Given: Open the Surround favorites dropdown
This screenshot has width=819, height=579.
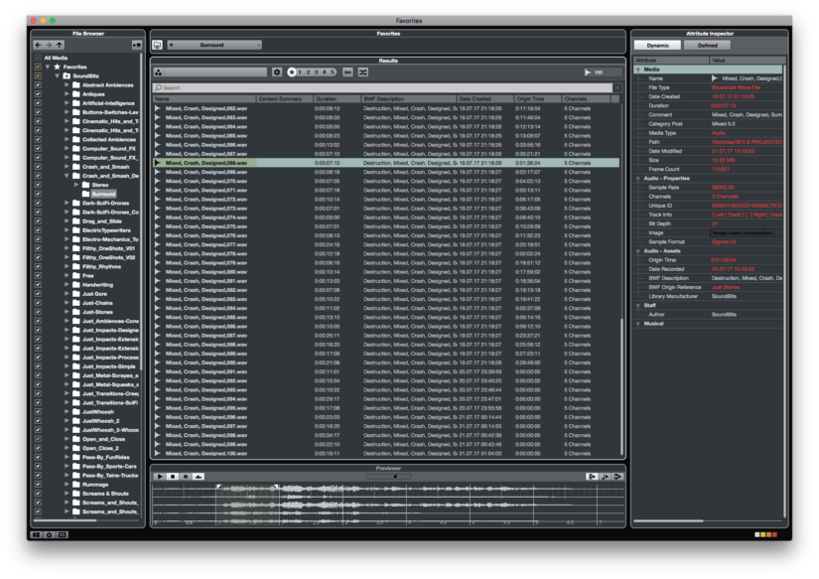Looking at the screenshot, I should coord(213,45).
